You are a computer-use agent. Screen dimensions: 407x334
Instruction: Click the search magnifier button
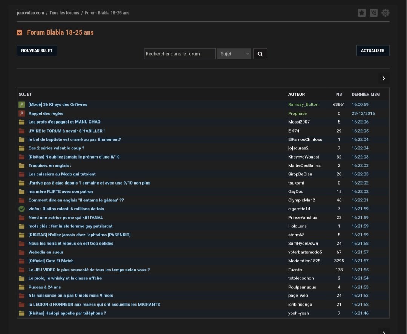pos(260,54)
